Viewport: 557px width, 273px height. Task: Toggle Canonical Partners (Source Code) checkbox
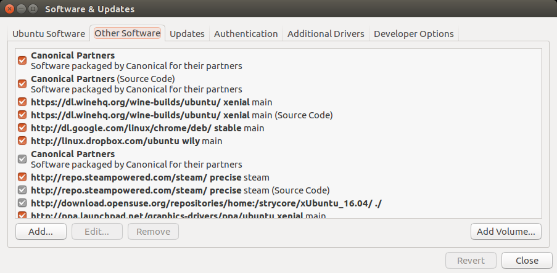pos(22,84)
